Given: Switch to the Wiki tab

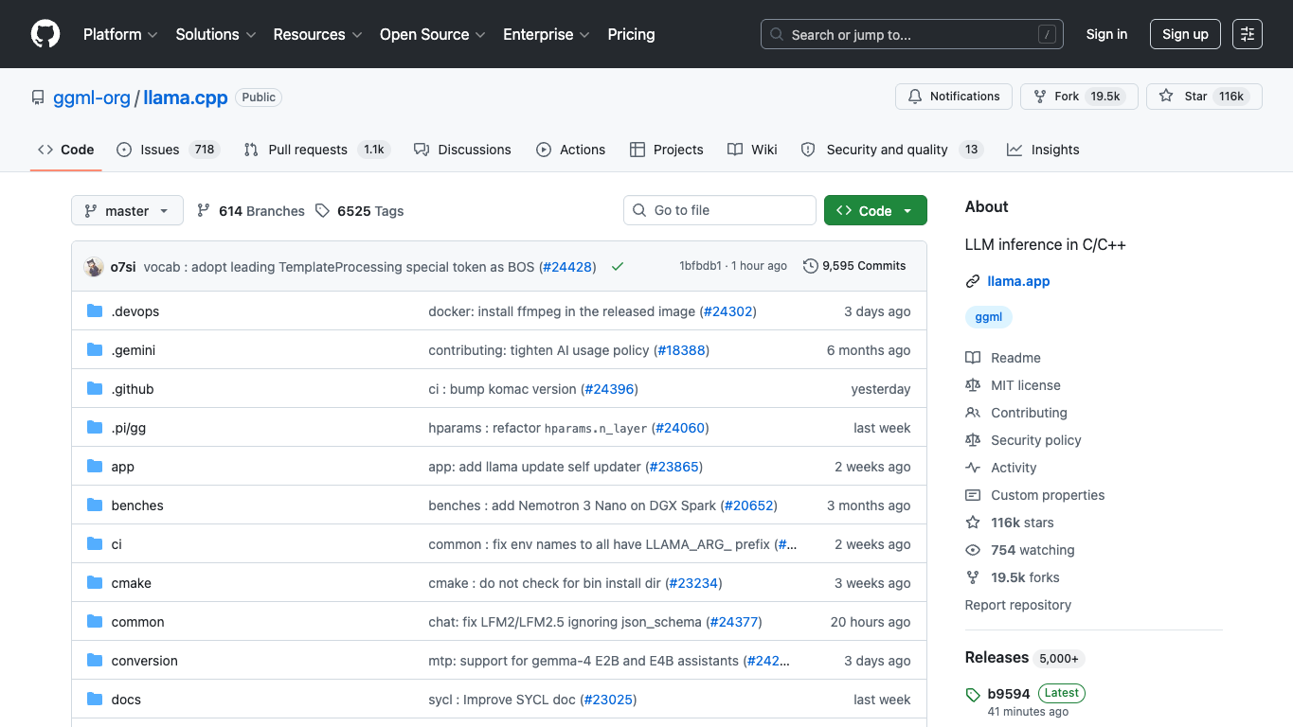Looking at the screenshot, I should [x=752, y=150].
